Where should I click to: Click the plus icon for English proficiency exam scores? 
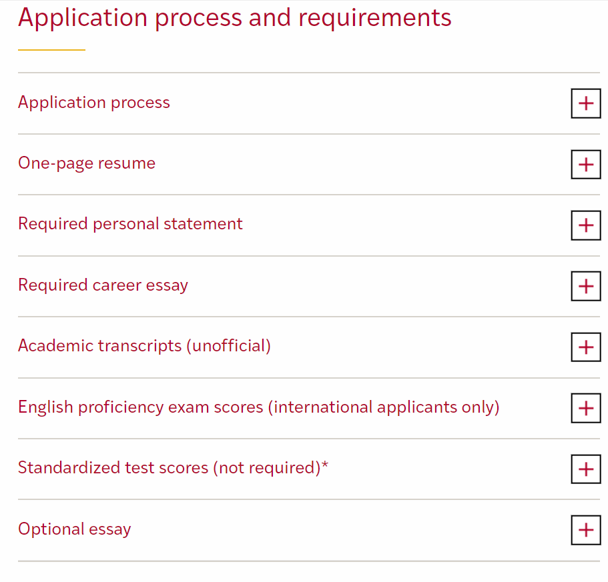point(585,408)
